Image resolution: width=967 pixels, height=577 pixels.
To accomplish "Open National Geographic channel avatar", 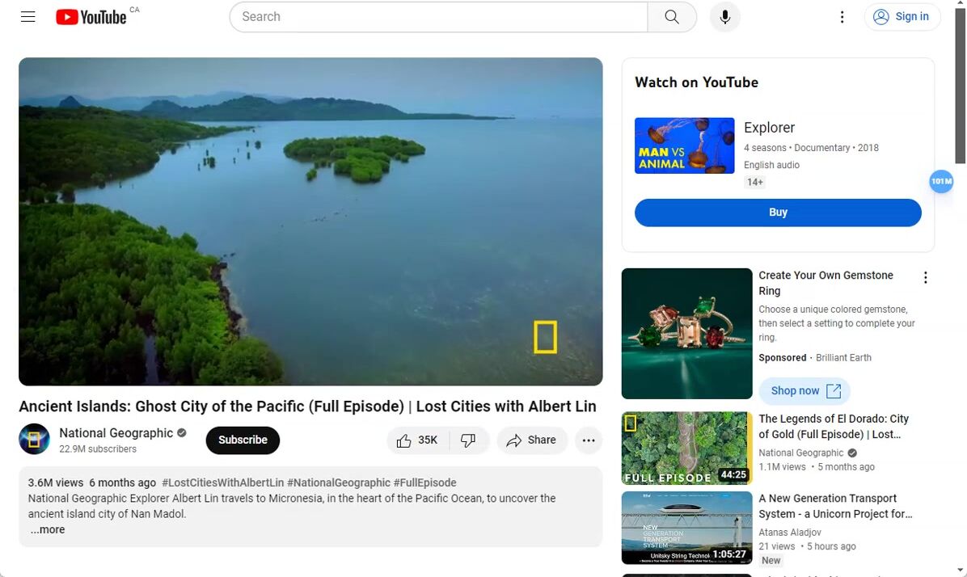I will click(34, 439).
